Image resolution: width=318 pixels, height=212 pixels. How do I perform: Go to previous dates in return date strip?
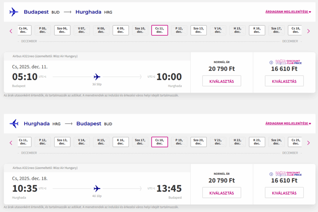point(11,143)
